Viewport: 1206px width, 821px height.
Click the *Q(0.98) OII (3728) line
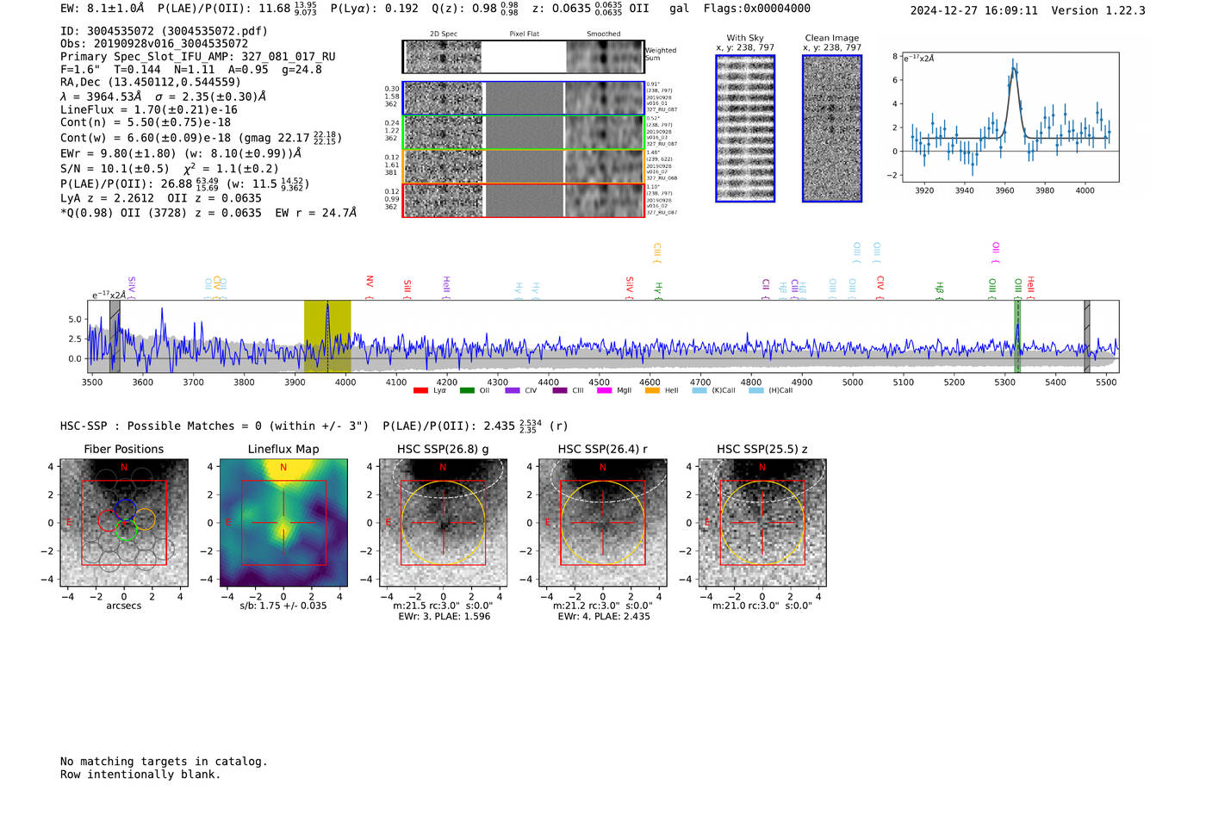(x=208, y=213)
